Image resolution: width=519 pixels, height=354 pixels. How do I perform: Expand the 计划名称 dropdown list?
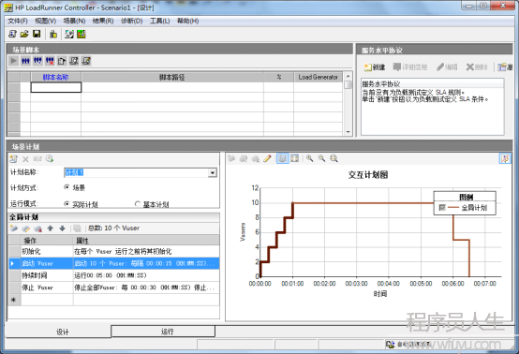coord(212,172)
